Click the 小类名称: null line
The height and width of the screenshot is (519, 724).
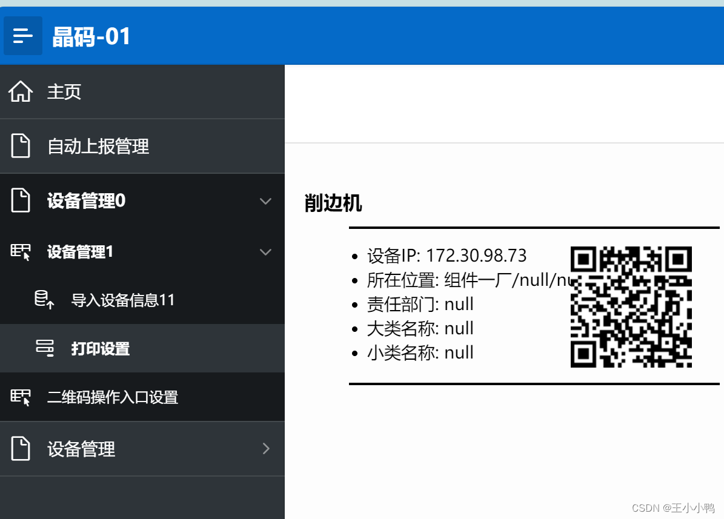click(420, 353)
